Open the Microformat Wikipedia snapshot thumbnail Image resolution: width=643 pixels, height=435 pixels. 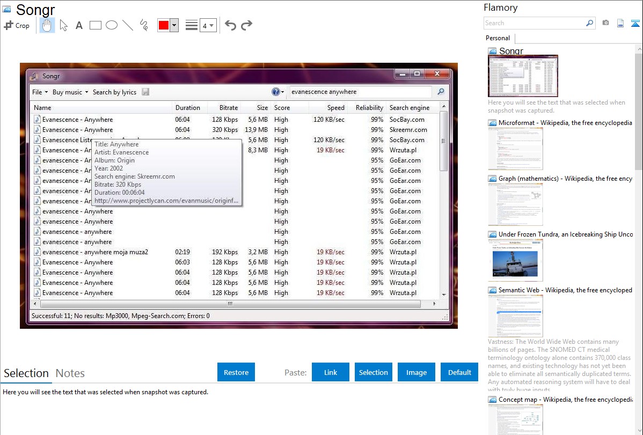click(x=515, y=149)
